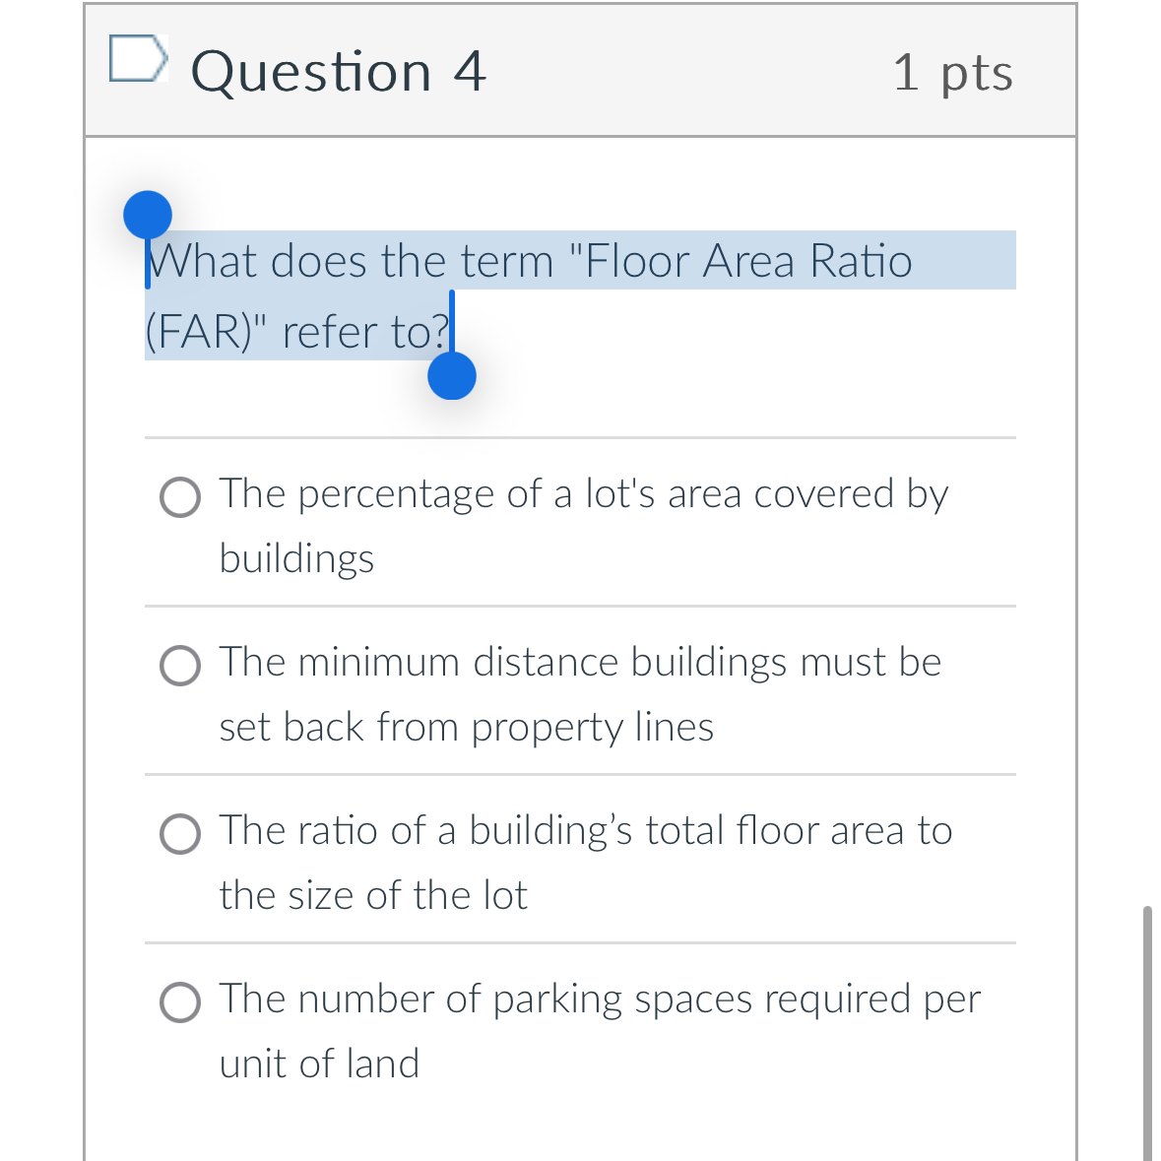Select the radio button for 'percentage of a lot's area'
The width and height of the screenshot is (1161, 1161).
179,497
